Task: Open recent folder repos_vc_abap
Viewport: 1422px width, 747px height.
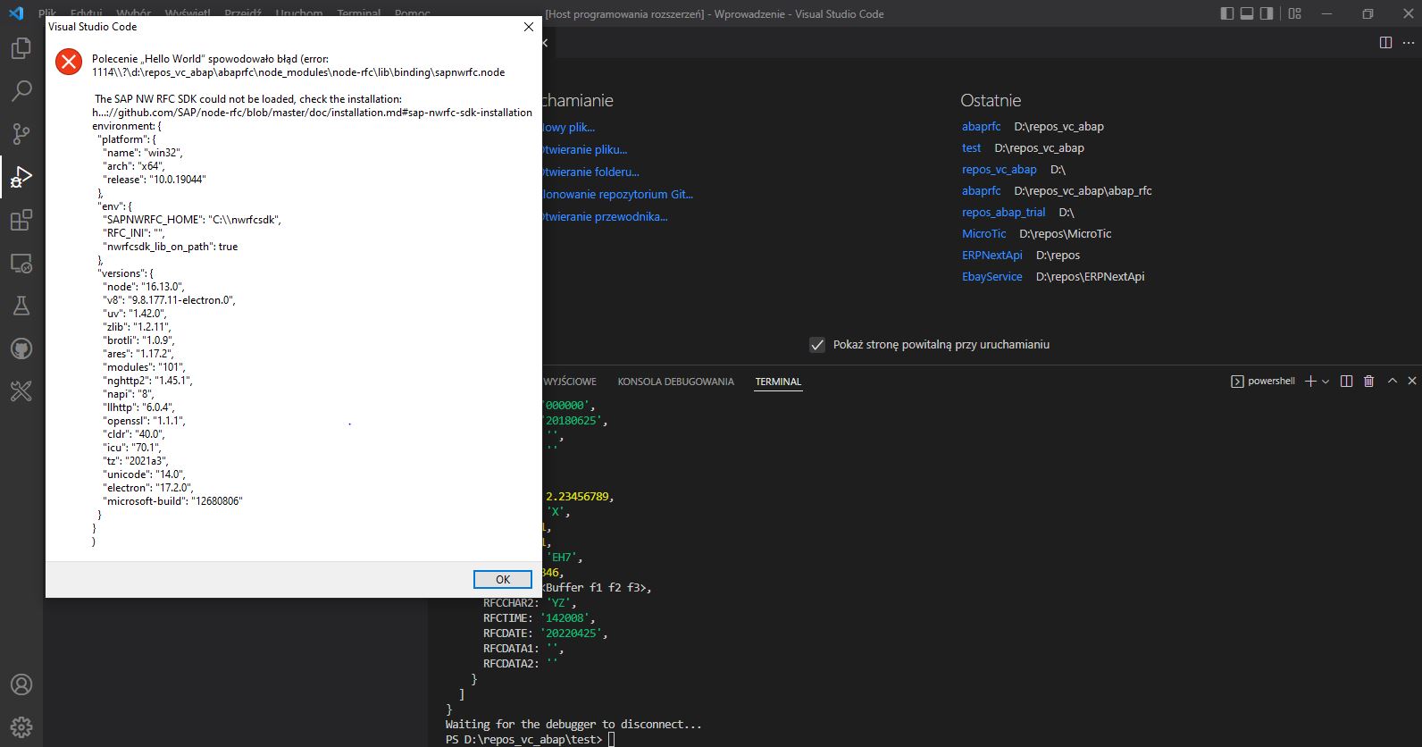Action: [999, 170]
